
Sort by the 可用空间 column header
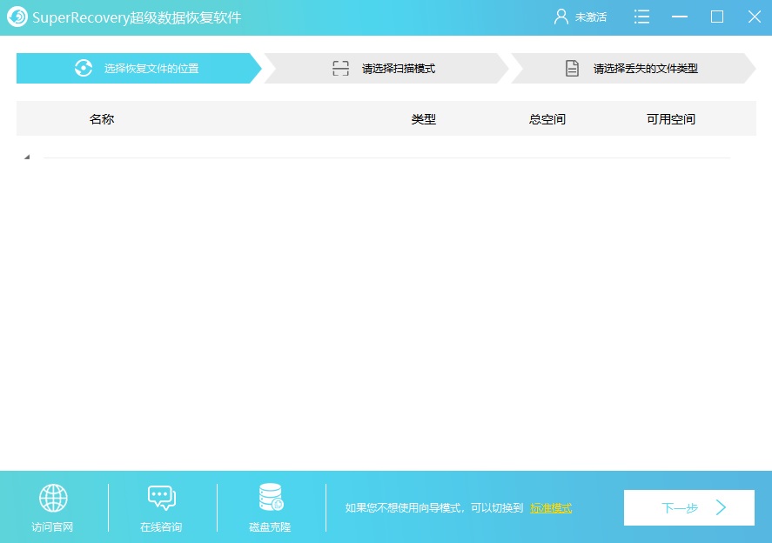pyautogui.click(x=670, y=119)
